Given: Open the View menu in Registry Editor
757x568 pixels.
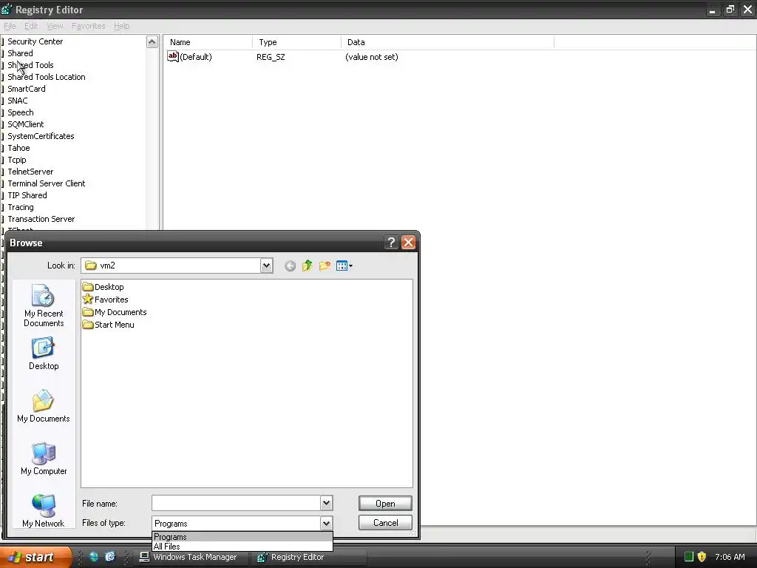Looking at the screenshot, I should coord(55,26).
